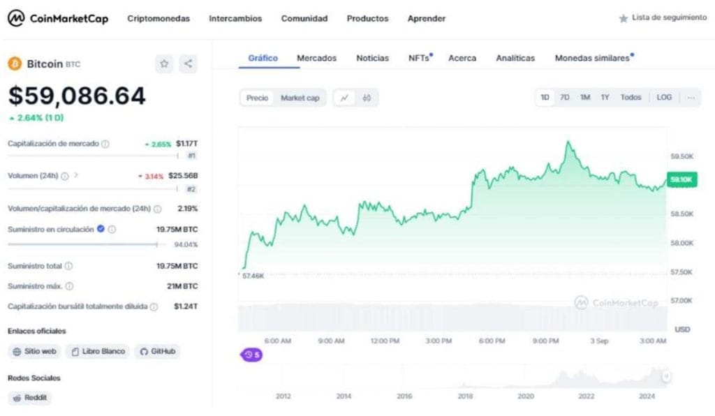
Task: Open the Reddit social link
Action: point(30,399)
